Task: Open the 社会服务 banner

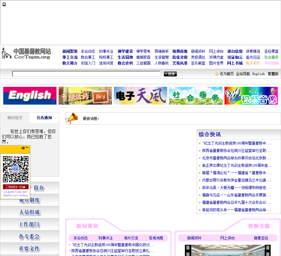Action: (x=196, y=96)
